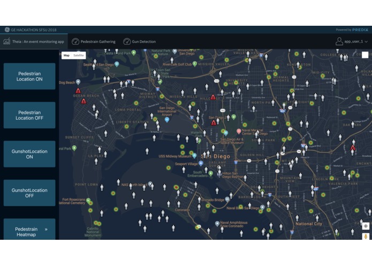This screenshot has width=372, height=265.
Task: Click the Gun Detection gauge icon
Action: (x=127, y=42)
